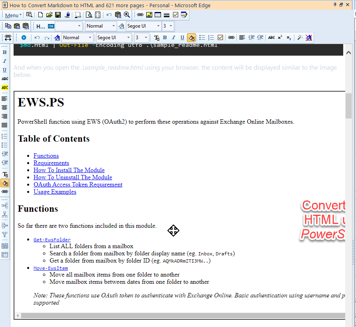Toggle Italic in the left sidebar
The height and width of the screenshot is (327, 356).
(4, 61)
